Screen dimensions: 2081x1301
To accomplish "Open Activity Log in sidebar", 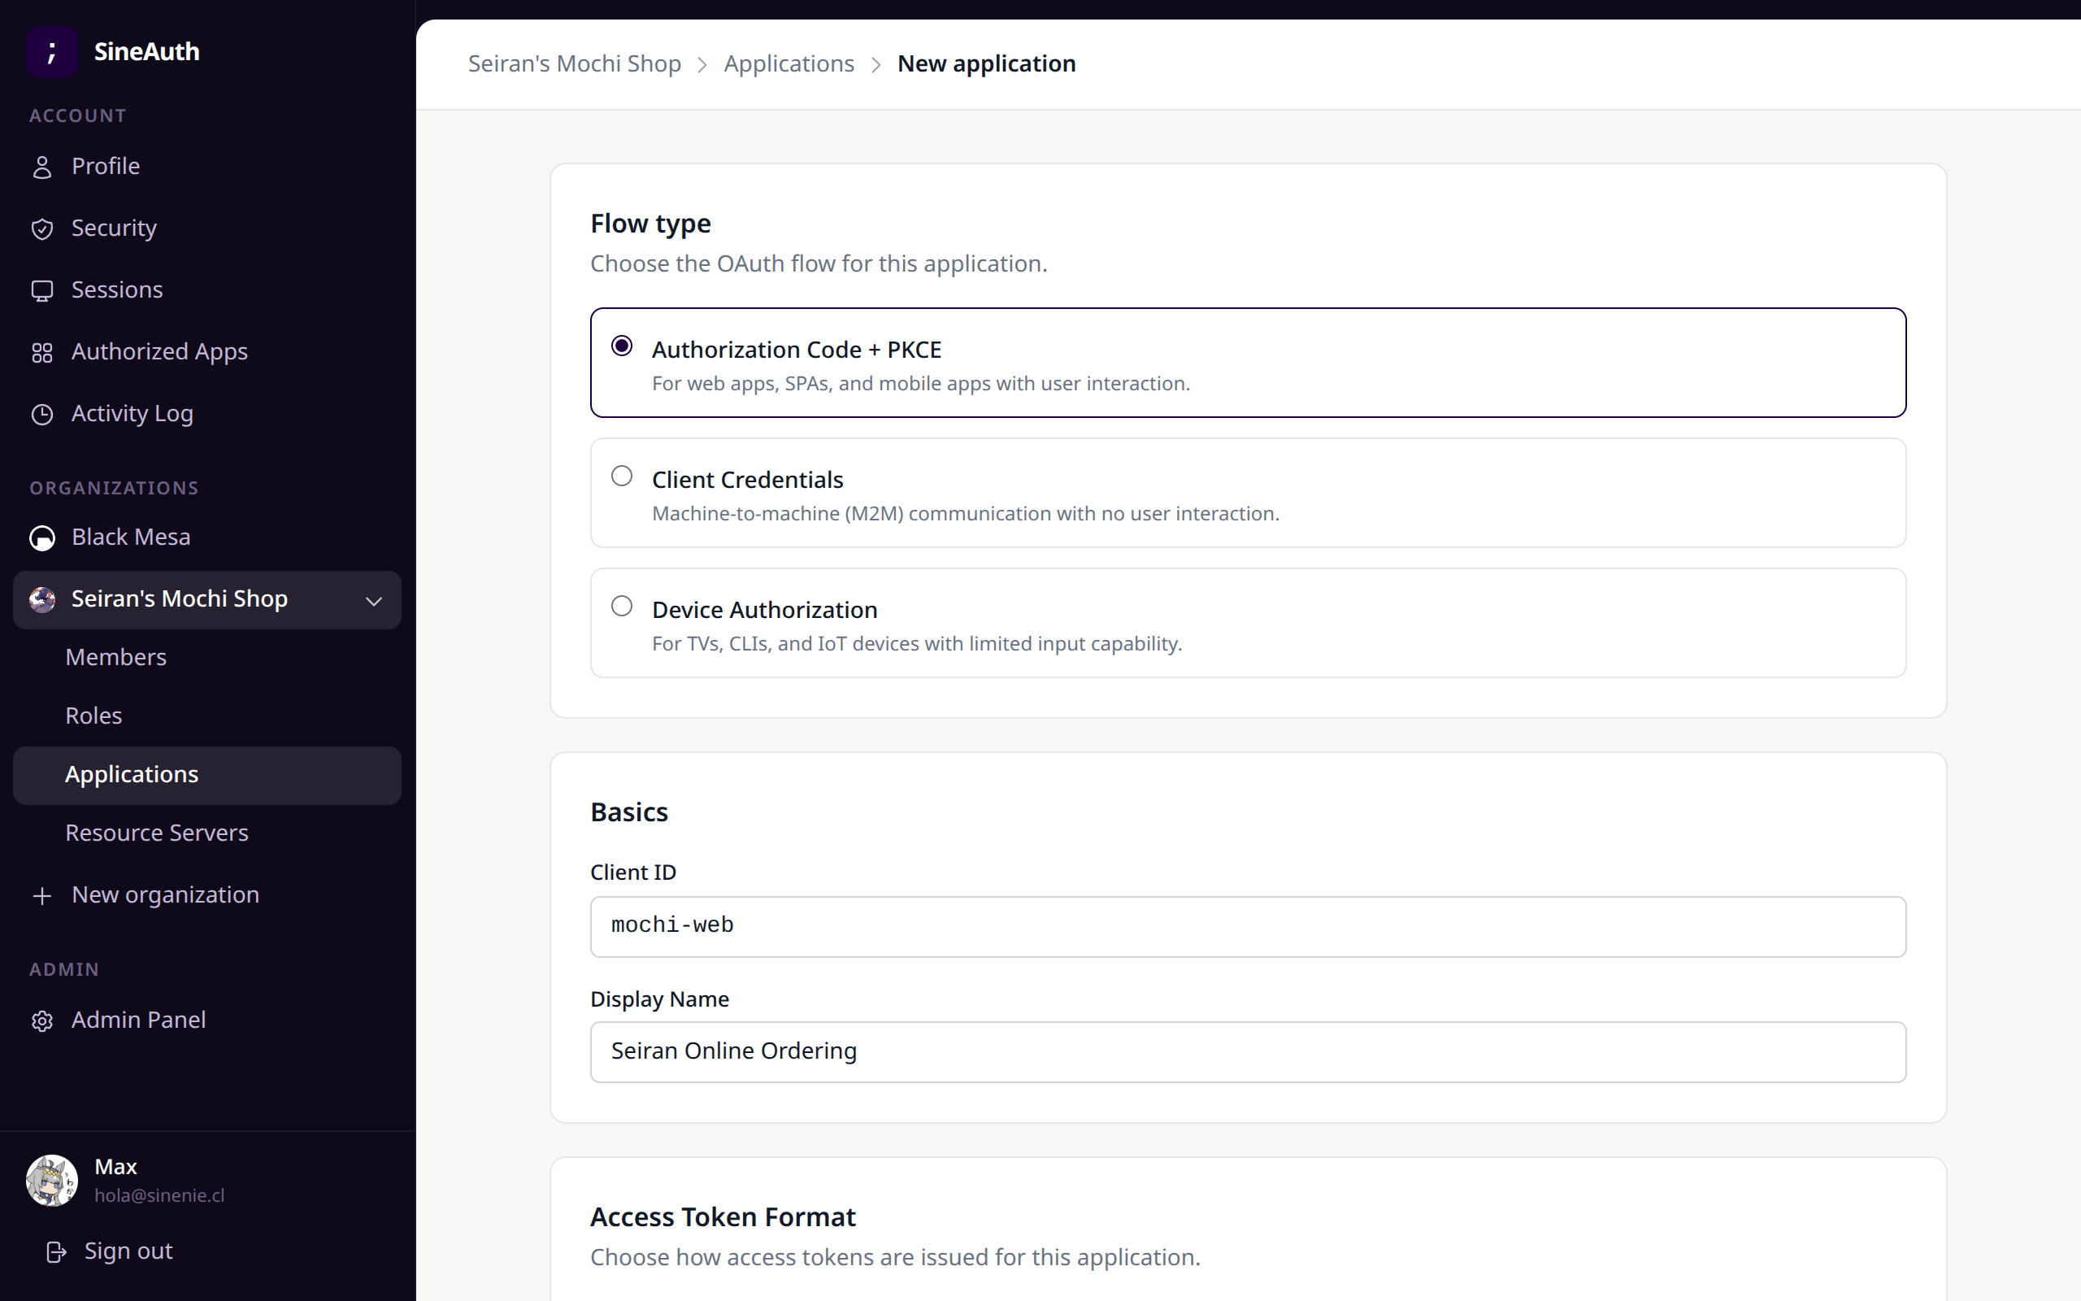I will click(x=207, y=414).
